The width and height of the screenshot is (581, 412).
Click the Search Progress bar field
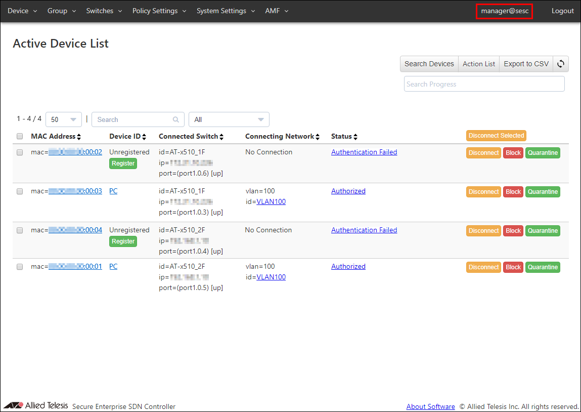(x=484, y=84)
